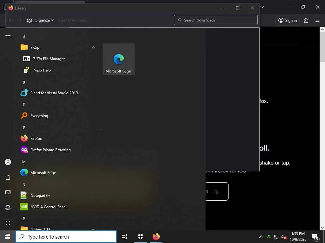Click Search Downloads field in Library

click(216, 20)
